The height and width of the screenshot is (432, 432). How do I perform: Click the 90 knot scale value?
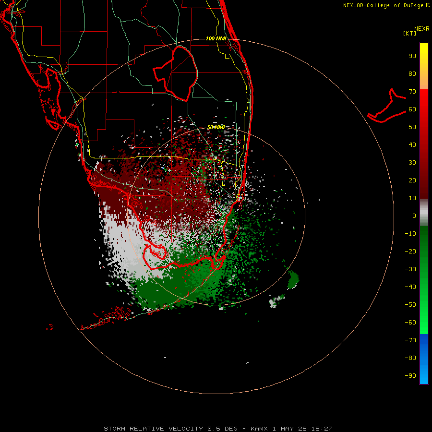[412, 56]
